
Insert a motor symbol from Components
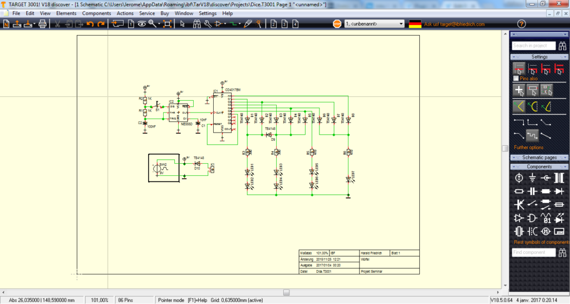point(546,231)
